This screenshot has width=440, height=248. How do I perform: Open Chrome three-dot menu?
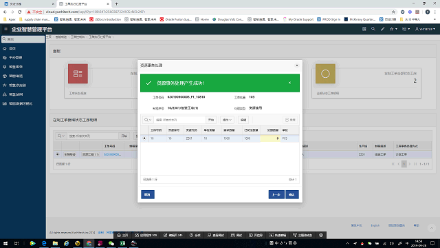coord(435,12)
